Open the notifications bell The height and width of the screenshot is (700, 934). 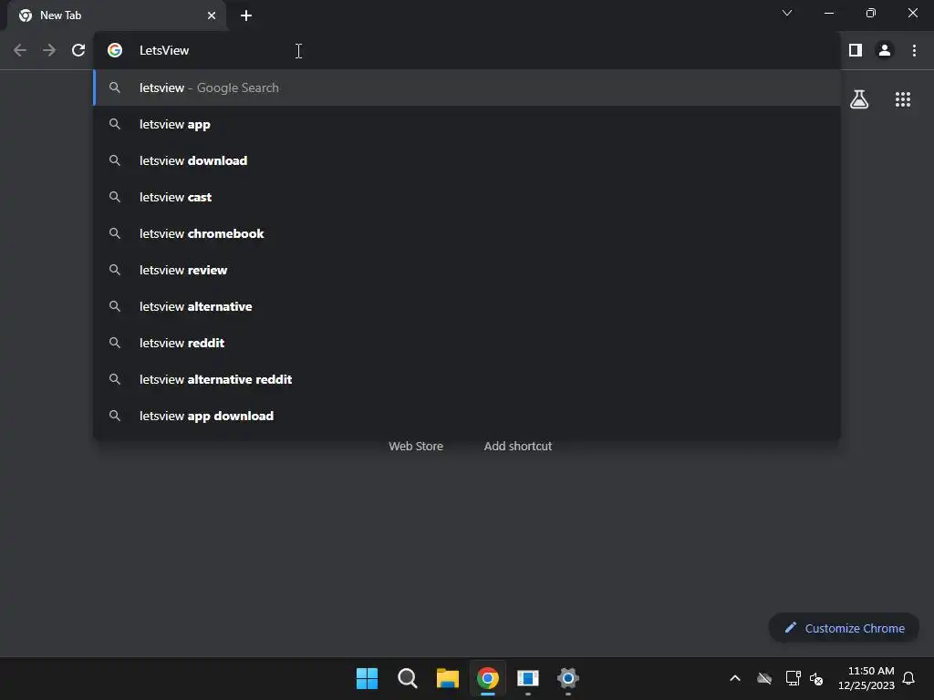coord(908,678)
